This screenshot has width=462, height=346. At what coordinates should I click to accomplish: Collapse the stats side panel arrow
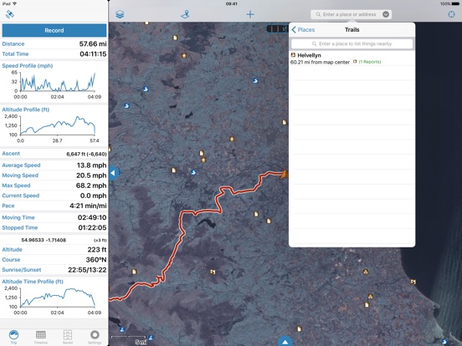[x=113, y=173]
